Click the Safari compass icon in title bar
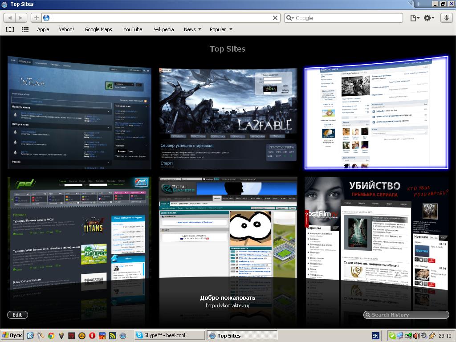This screenshot has height=342, width=456. tap(4, 4)
